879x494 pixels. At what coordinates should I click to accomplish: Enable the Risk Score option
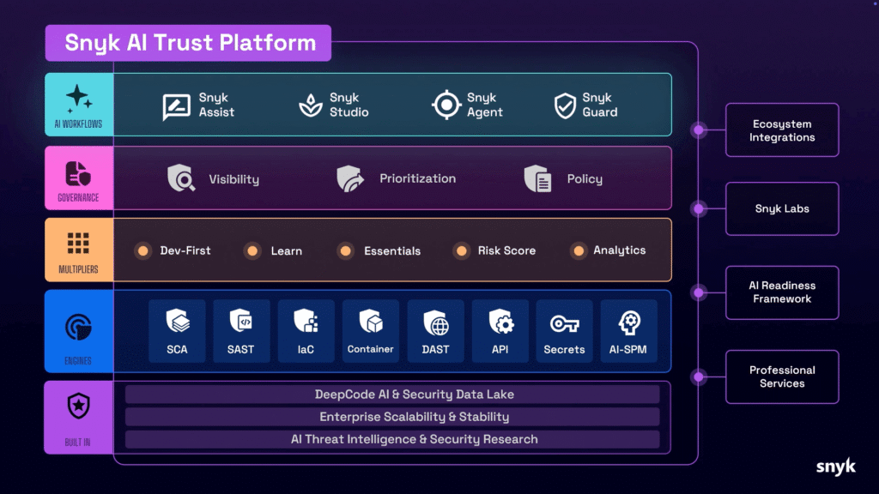(x=461, y=250)
